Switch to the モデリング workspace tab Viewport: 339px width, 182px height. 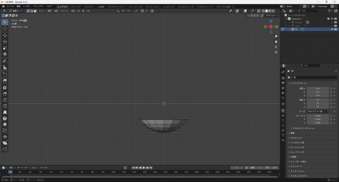pyautogui.click(x=76, y=7)
